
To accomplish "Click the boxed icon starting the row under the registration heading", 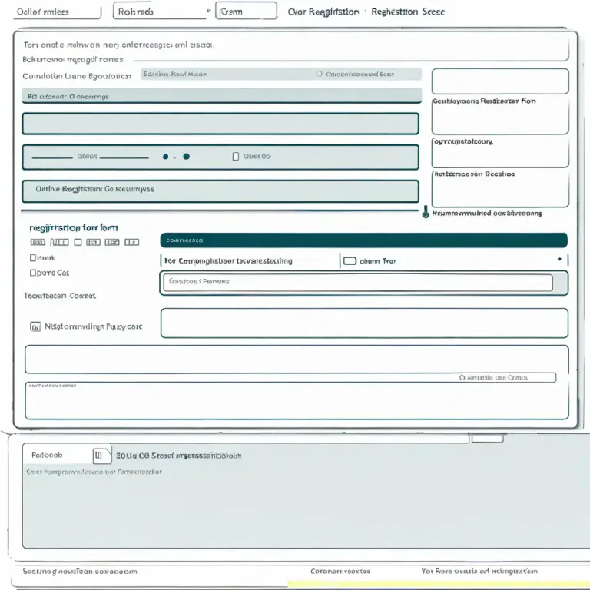I will pyautogui.click(x=38, y=242).
